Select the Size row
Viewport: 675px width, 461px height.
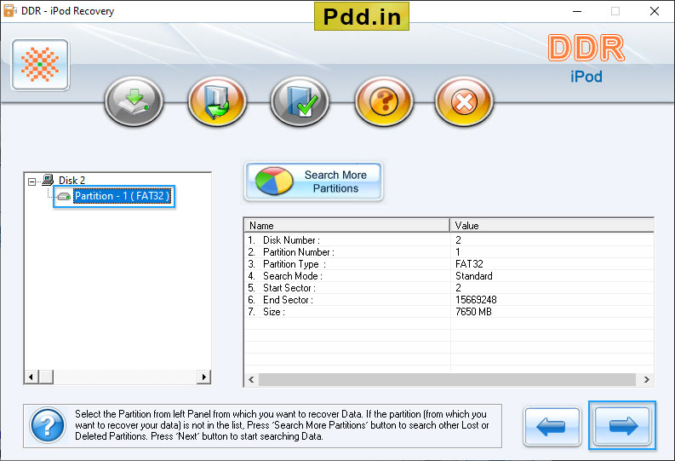pyautogui.click(x=449, y=312)
